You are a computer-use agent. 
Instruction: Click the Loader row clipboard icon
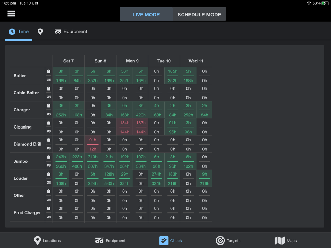(49, 174)
